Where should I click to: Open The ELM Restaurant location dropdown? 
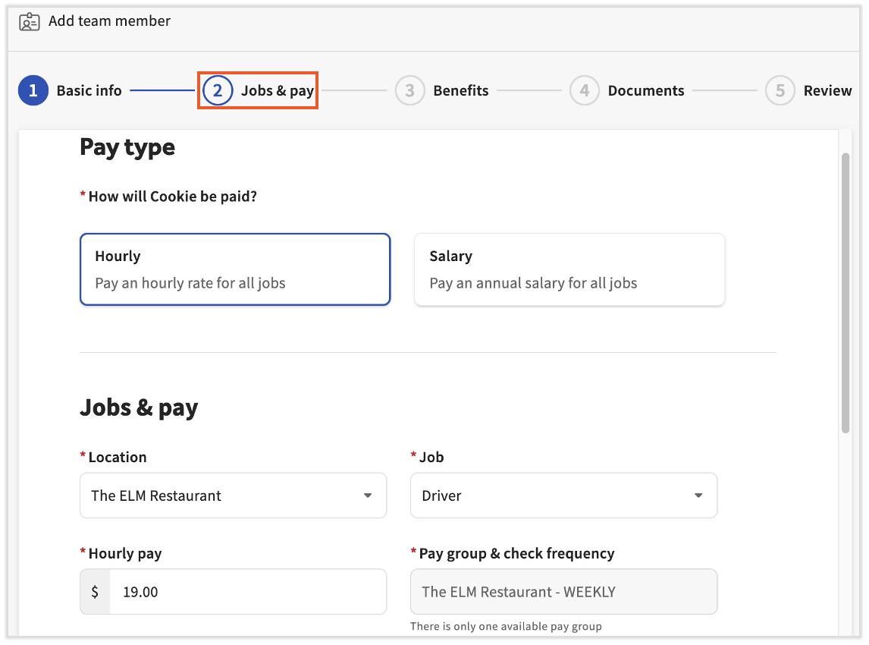(x=233, y=495)
